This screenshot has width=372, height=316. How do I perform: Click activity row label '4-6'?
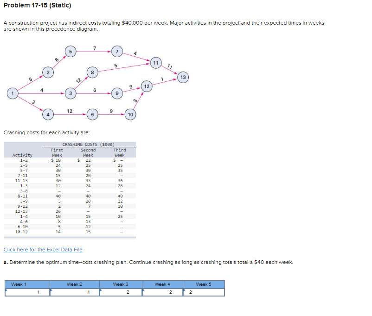(x=24, y=222)
